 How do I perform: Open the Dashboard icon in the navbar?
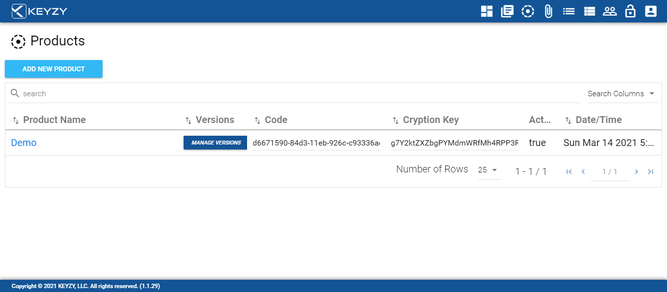(486, 11)
